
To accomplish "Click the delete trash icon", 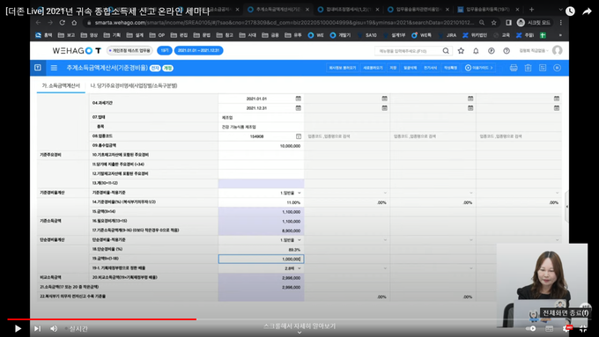I will [528, 68].
